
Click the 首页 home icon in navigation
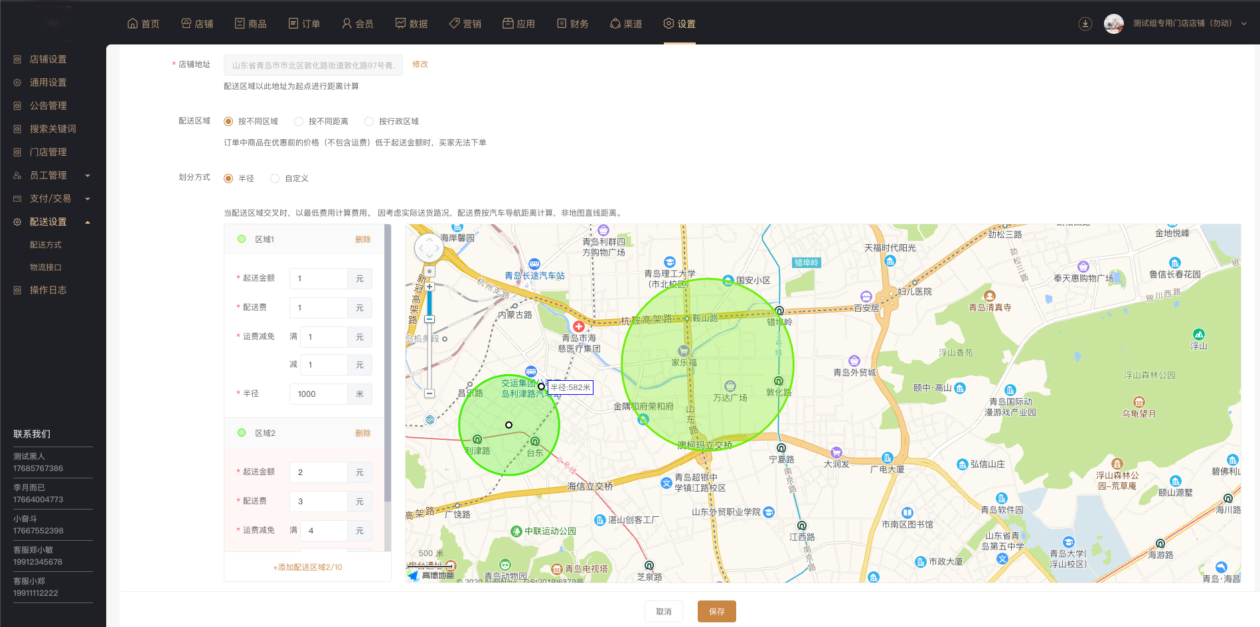133,23
